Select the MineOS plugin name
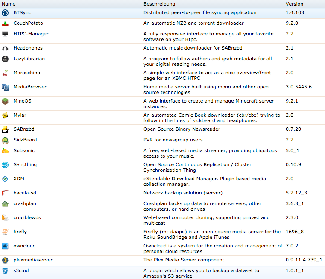The height and width of the screenshot is (279, 325). click(22, 101)
